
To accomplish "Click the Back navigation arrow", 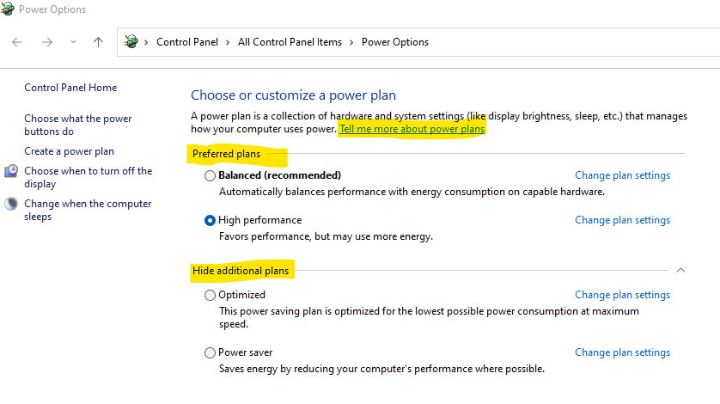I will [17, 42].
